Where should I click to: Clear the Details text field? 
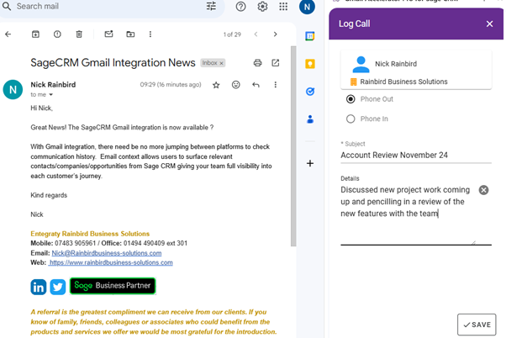[483, 190]
